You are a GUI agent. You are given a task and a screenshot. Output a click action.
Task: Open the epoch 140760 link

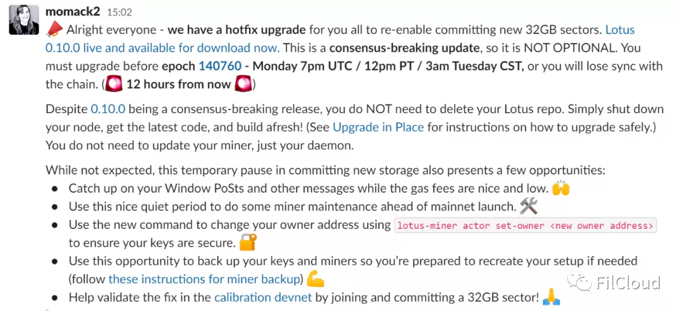pyautogui.click(x=220, y=66)
